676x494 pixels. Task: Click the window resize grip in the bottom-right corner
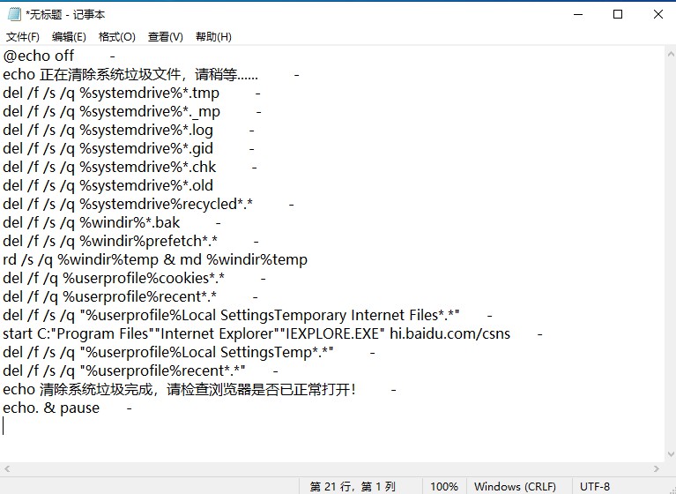669,487
